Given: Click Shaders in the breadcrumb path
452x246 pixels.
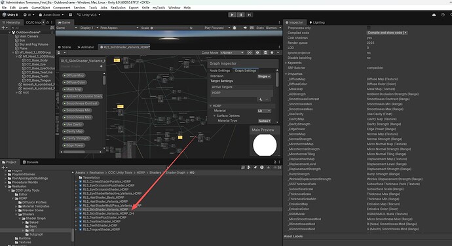Looking at the screenshot, I should pos(155,173).
